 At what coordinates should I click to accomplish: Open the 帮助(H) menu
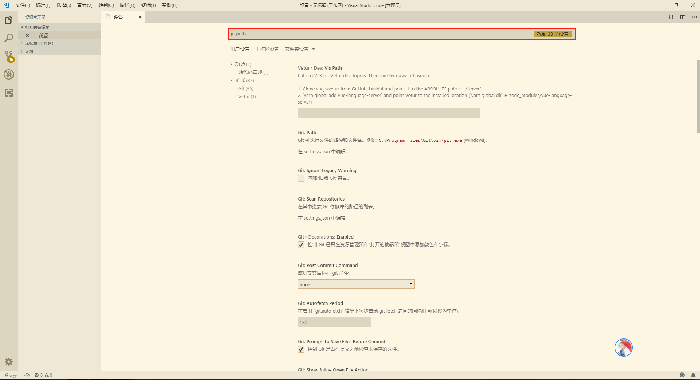[170, 5]
